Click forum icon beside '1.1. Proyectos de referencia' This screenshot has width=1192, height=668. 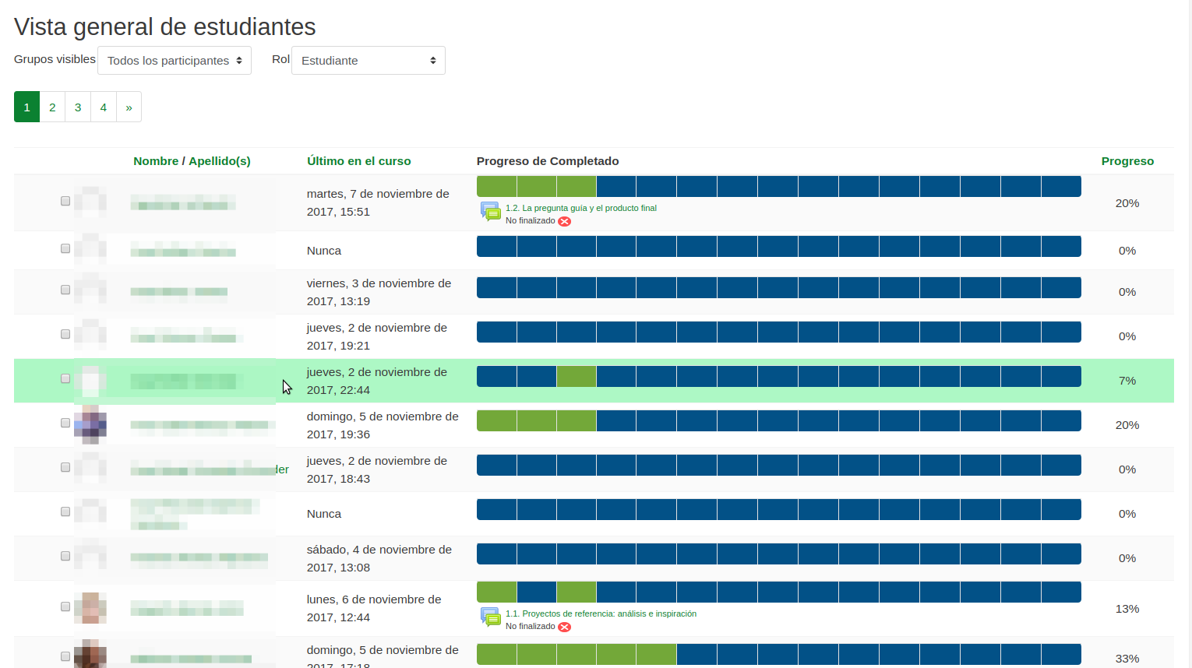click(x=490, y=617)
